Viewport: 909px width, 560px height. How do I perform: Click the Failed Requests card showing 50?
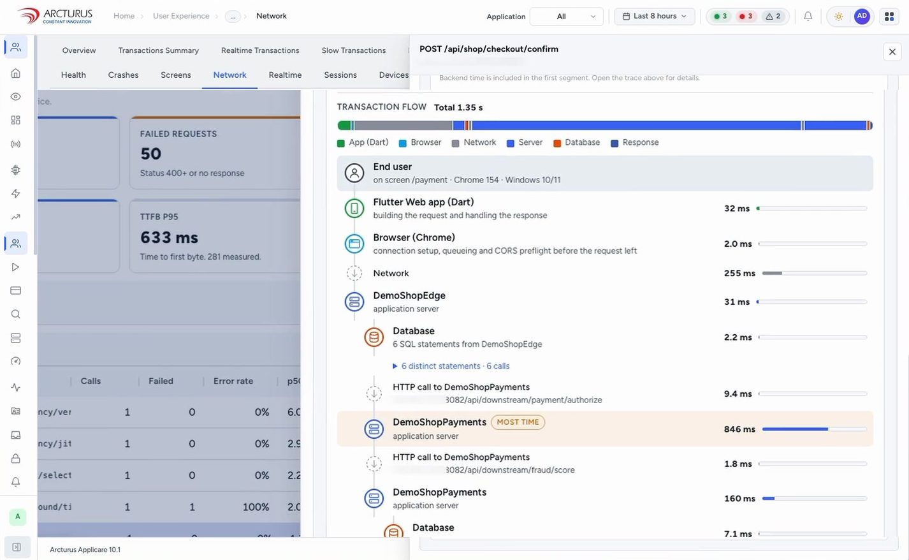point(215,153)
